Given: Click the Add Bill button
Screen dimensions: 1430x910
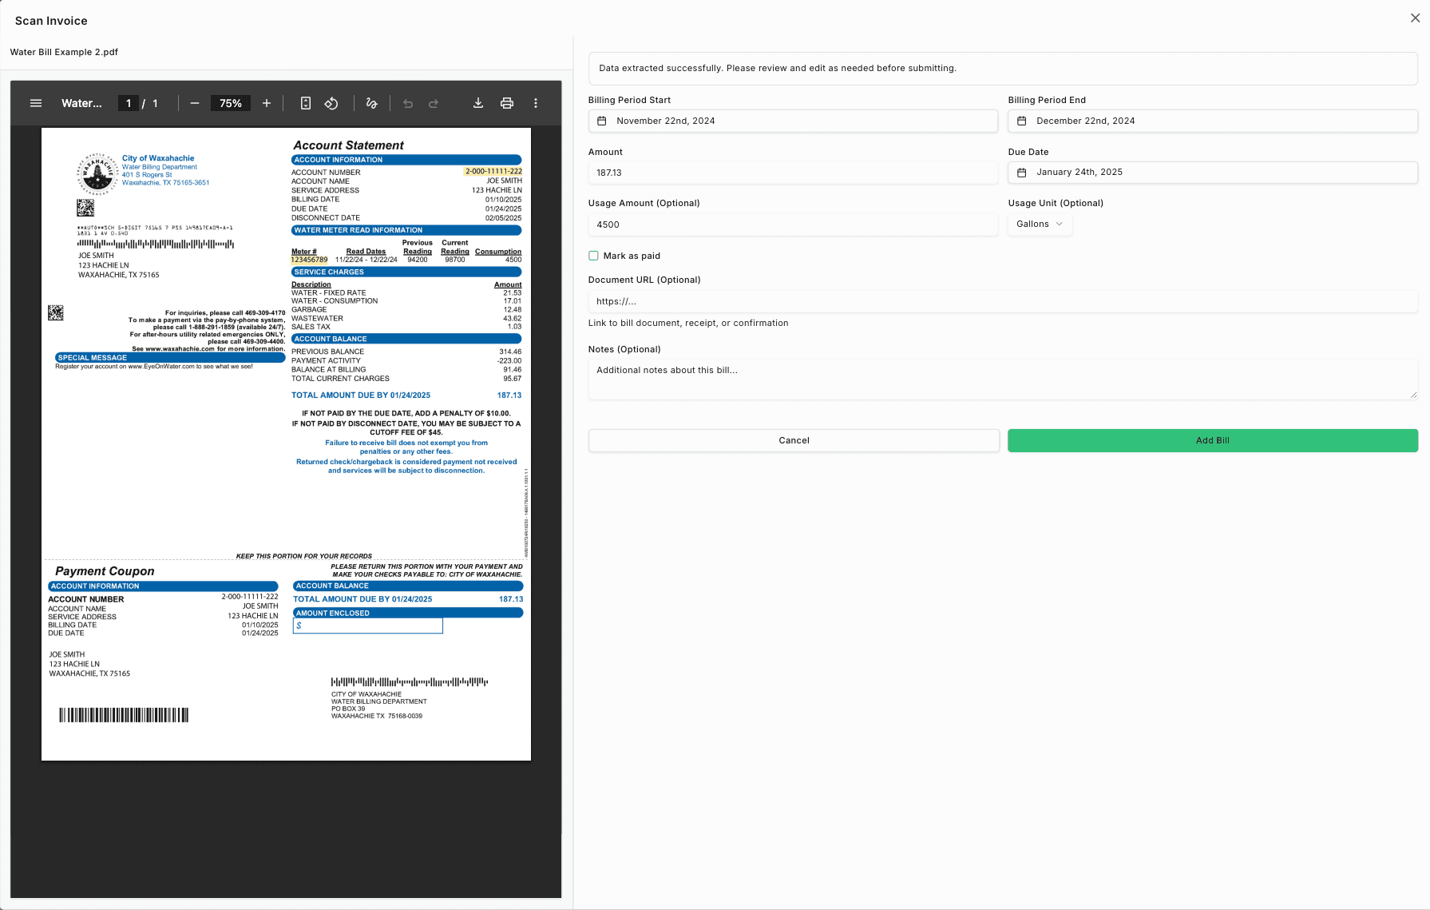Looking at the screenshot, I should (1212, 440).
